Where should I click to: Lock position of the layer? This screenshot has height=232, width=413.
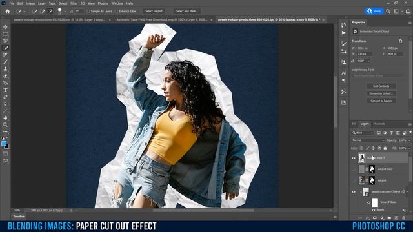(x=373, y=148)
